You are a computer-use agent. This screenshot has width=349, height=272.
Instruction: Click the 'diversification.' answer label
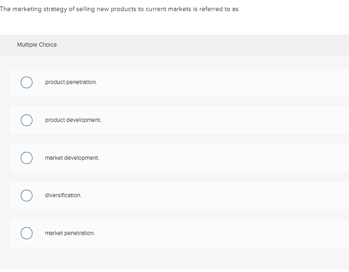point(63,195)
